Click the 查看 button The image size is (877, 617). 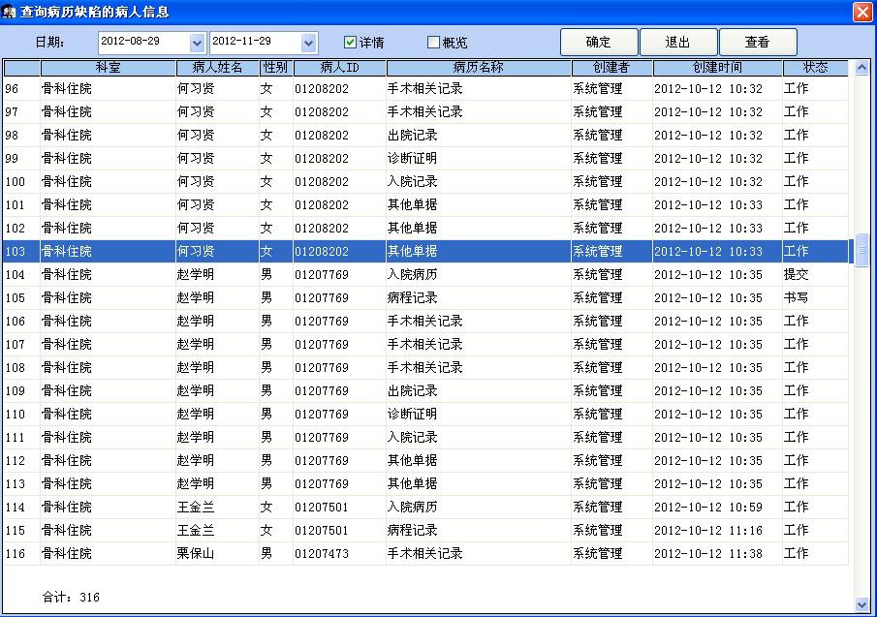pyautogui.click(x=757, y=43)
